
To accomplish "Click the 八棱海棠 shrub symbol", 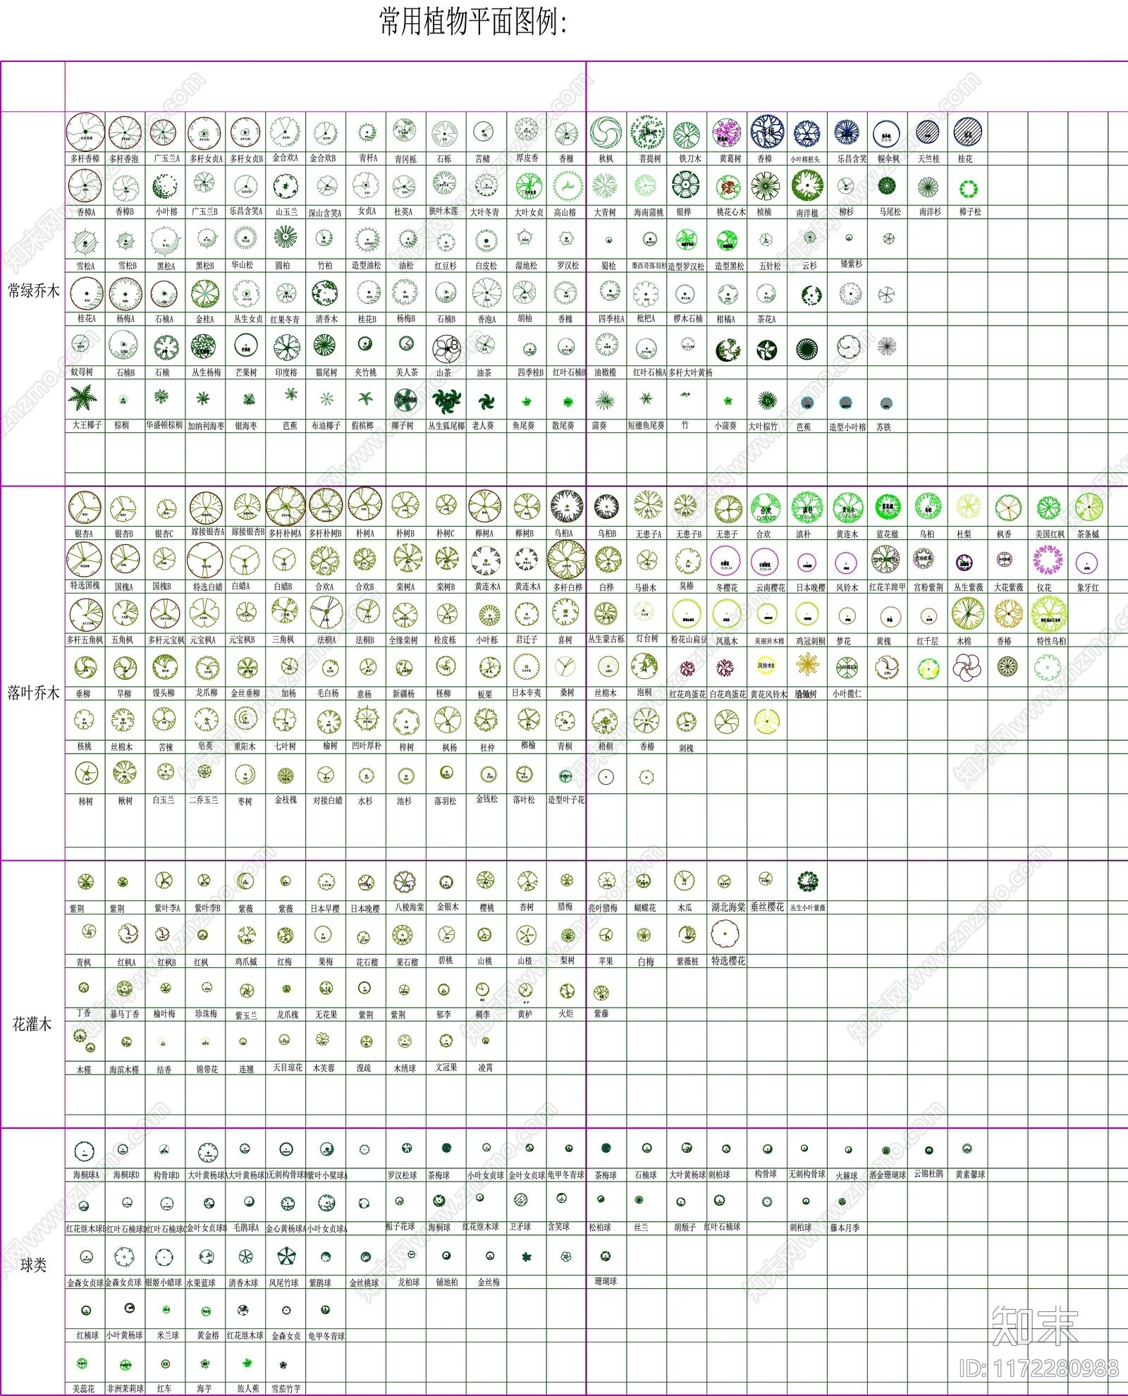I will tap(405, 881).
